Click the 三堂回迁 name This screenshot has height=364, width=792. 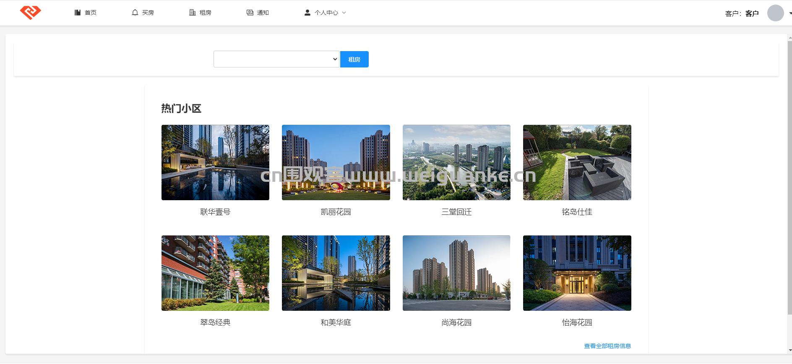click(x=456, y=212)
